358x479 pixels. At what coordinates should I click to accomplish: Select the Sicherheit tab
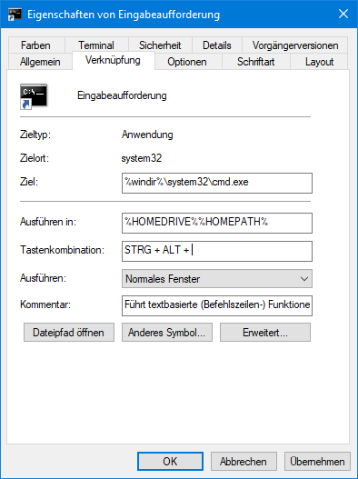tap(160, 45)
